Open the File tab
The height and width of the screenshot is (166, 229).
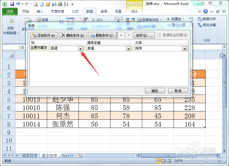point(10,11)
